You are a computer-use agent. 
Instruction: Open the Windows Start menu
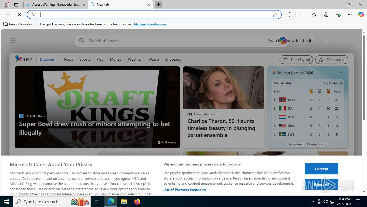[x=6, y=202]
